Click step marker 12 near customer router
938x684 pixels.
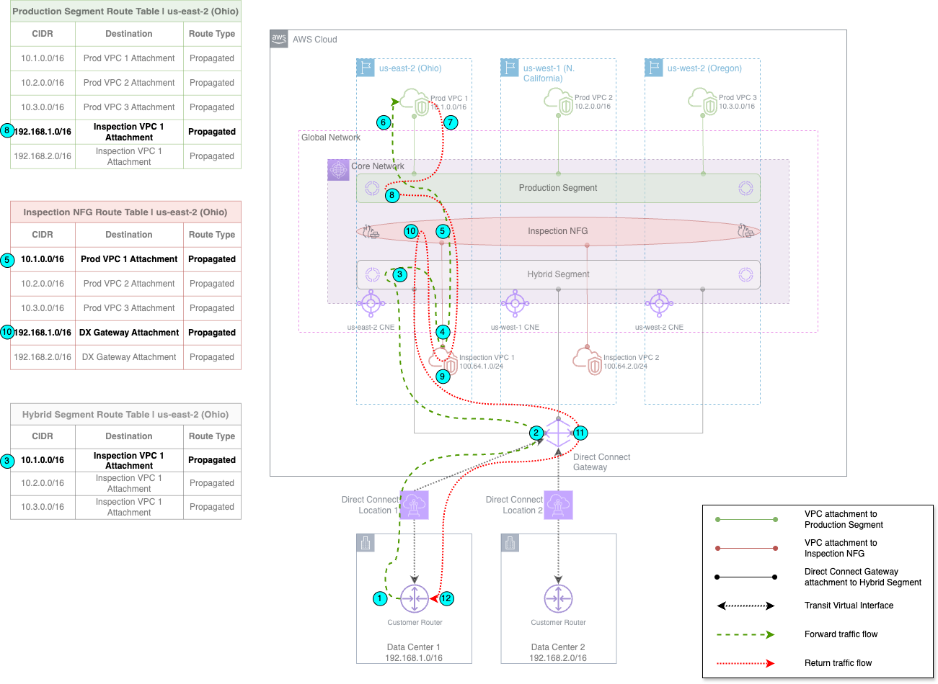(x=446, y=598)
